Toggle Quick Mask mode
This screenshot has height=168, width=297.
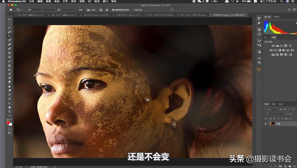click(9, 129)
